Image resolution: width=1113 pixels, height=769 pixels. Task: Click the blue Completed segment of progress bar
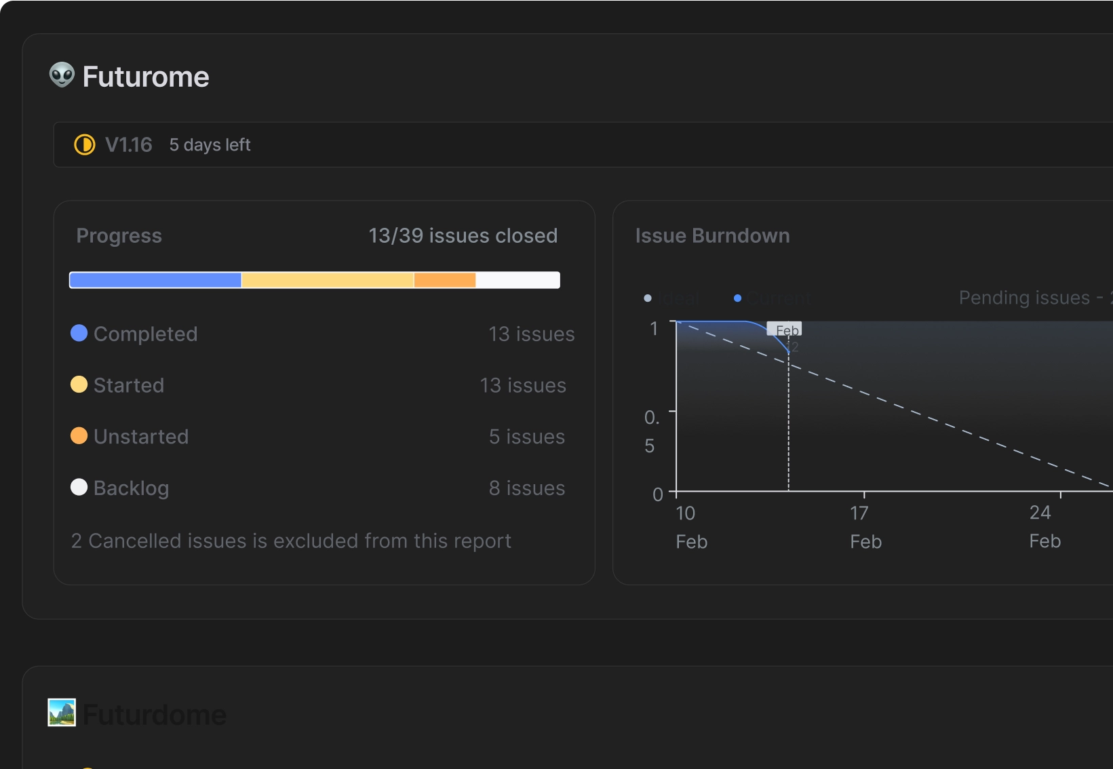point(155,280)
